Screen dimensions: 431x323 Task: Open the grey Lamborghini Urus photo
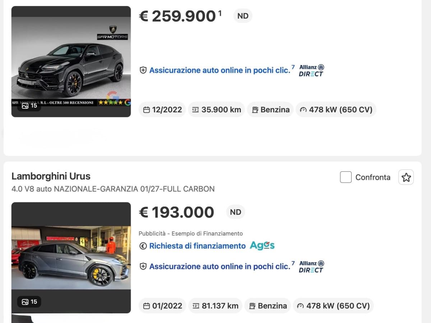[x=71, y=257]
